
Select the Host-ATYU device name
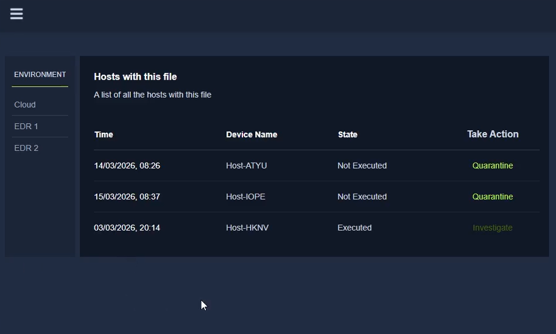(247, 165)
